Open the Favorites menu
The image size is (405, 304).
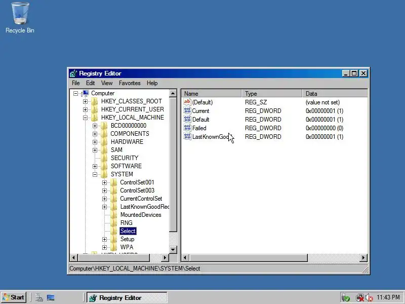[130, 83]
